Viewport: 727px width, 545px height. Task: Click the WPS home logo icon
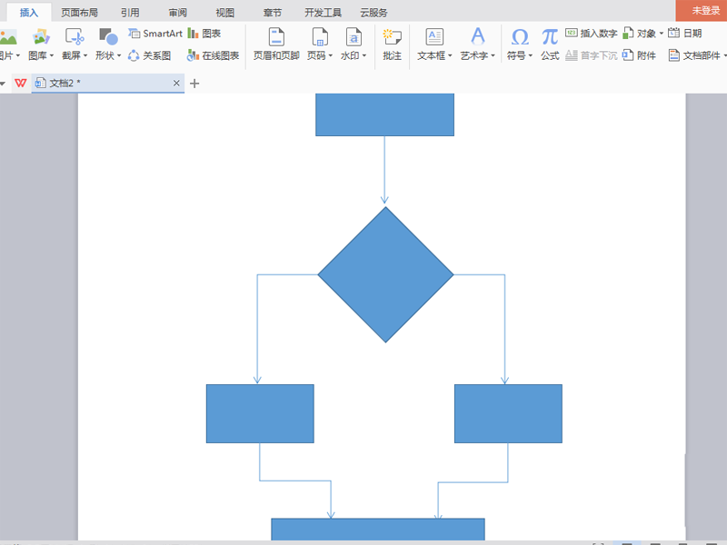20,83
